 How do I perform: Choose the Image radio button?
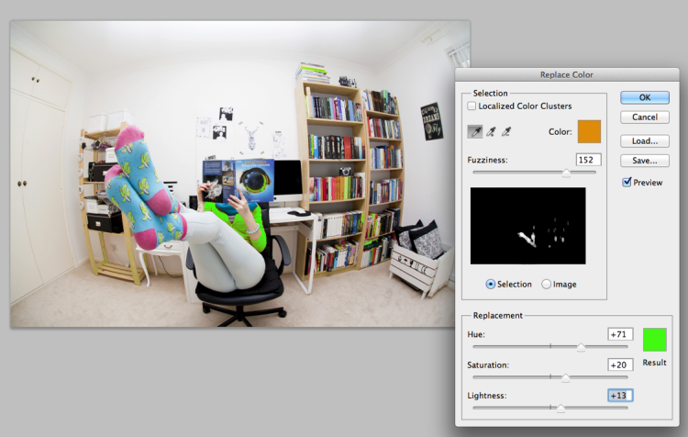547,285
